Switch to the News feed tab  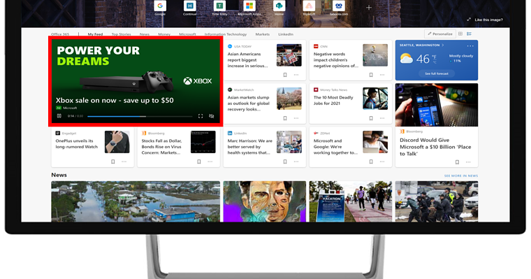pos(144,34)
